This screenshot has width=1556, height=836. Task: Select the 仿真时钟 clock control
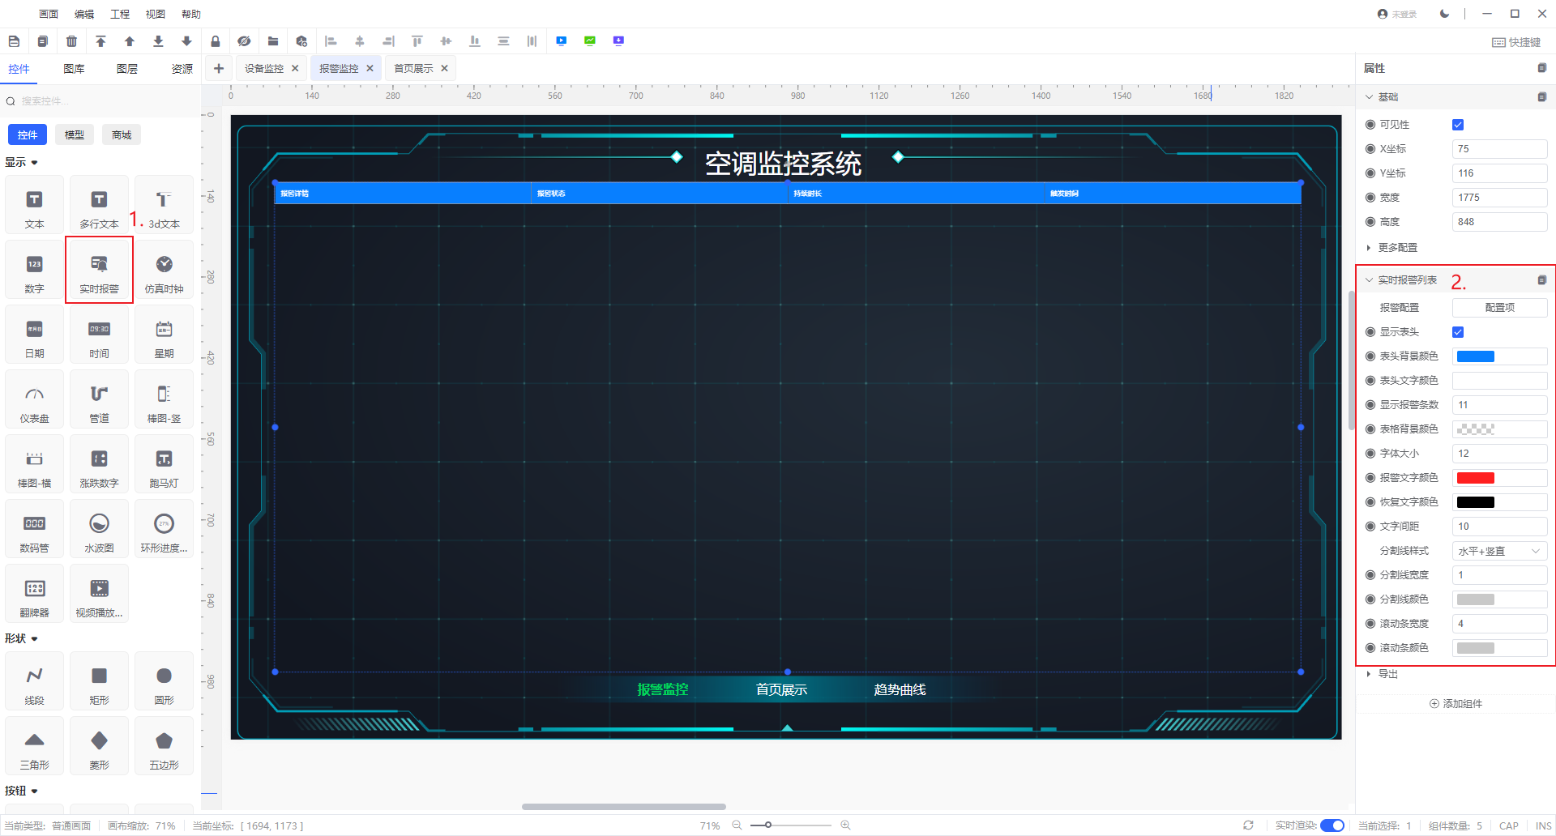tap(164, 270)
